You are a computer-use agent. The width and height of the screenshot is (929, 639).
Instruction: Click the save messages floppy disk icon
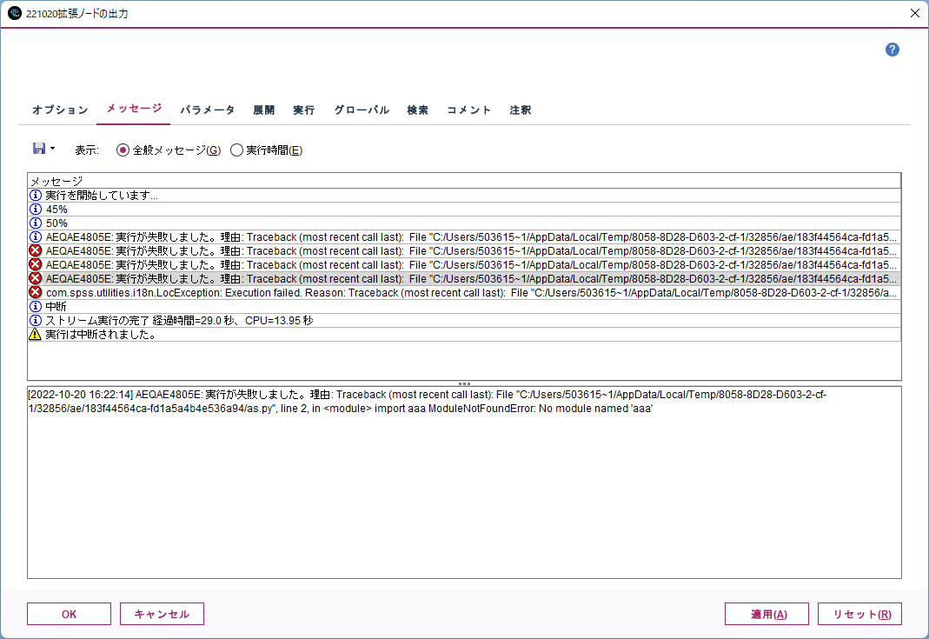39,148
